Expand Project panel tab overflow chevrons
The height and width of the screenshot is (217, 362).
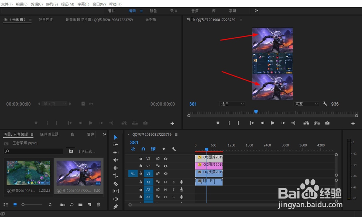click(x=105, y=134)
